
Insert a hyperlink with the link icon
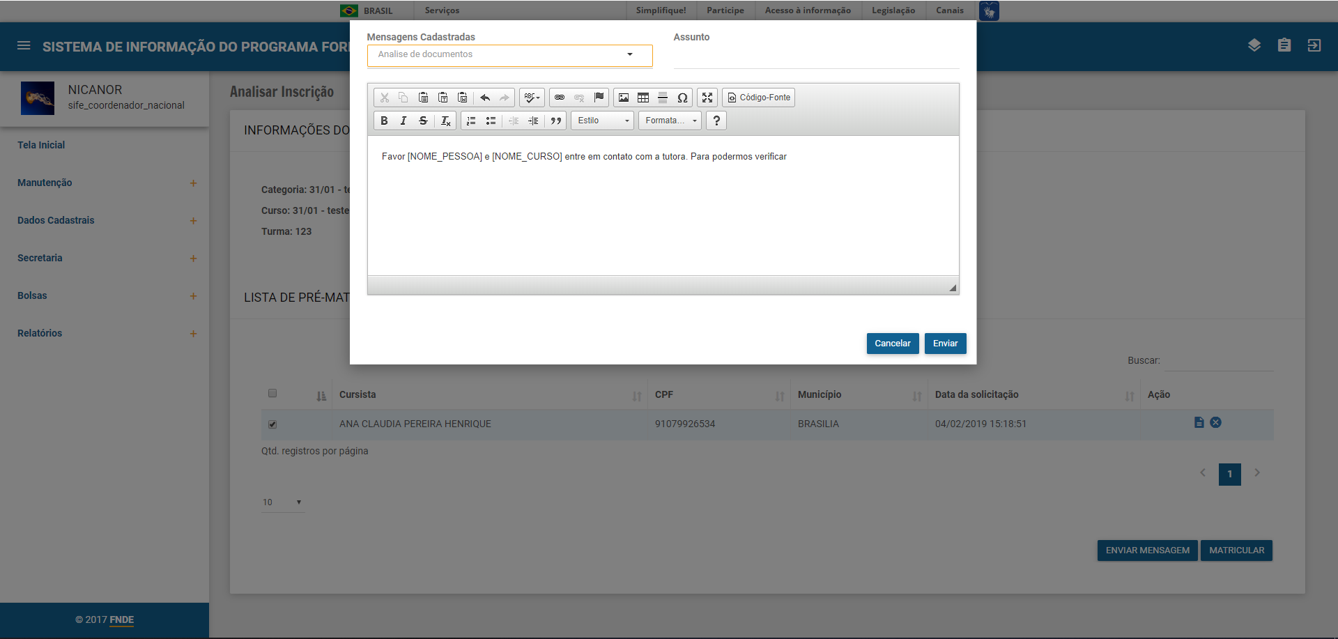pos(560,98)
